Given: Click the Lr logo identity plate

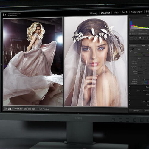Looking at the screenshot, I should tap(4, 15).
